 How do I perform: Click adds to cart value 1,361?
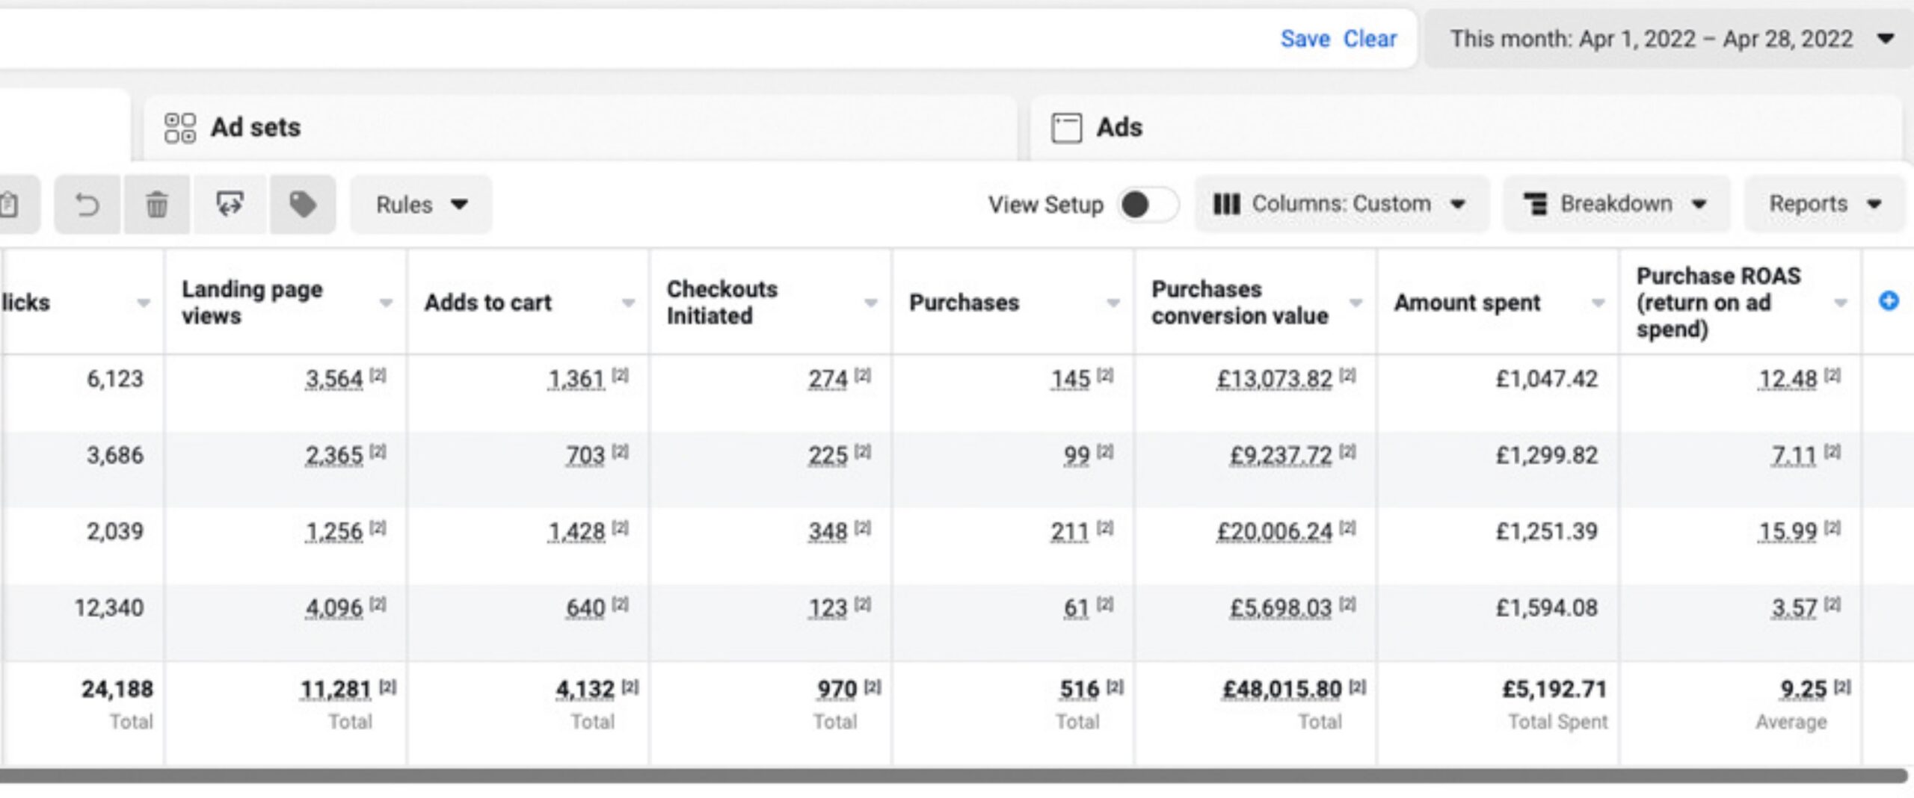(576, 379)
